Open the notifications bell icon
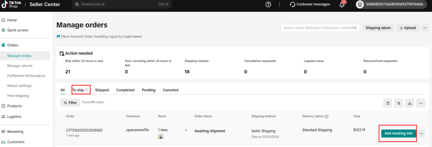 [342, 5]
